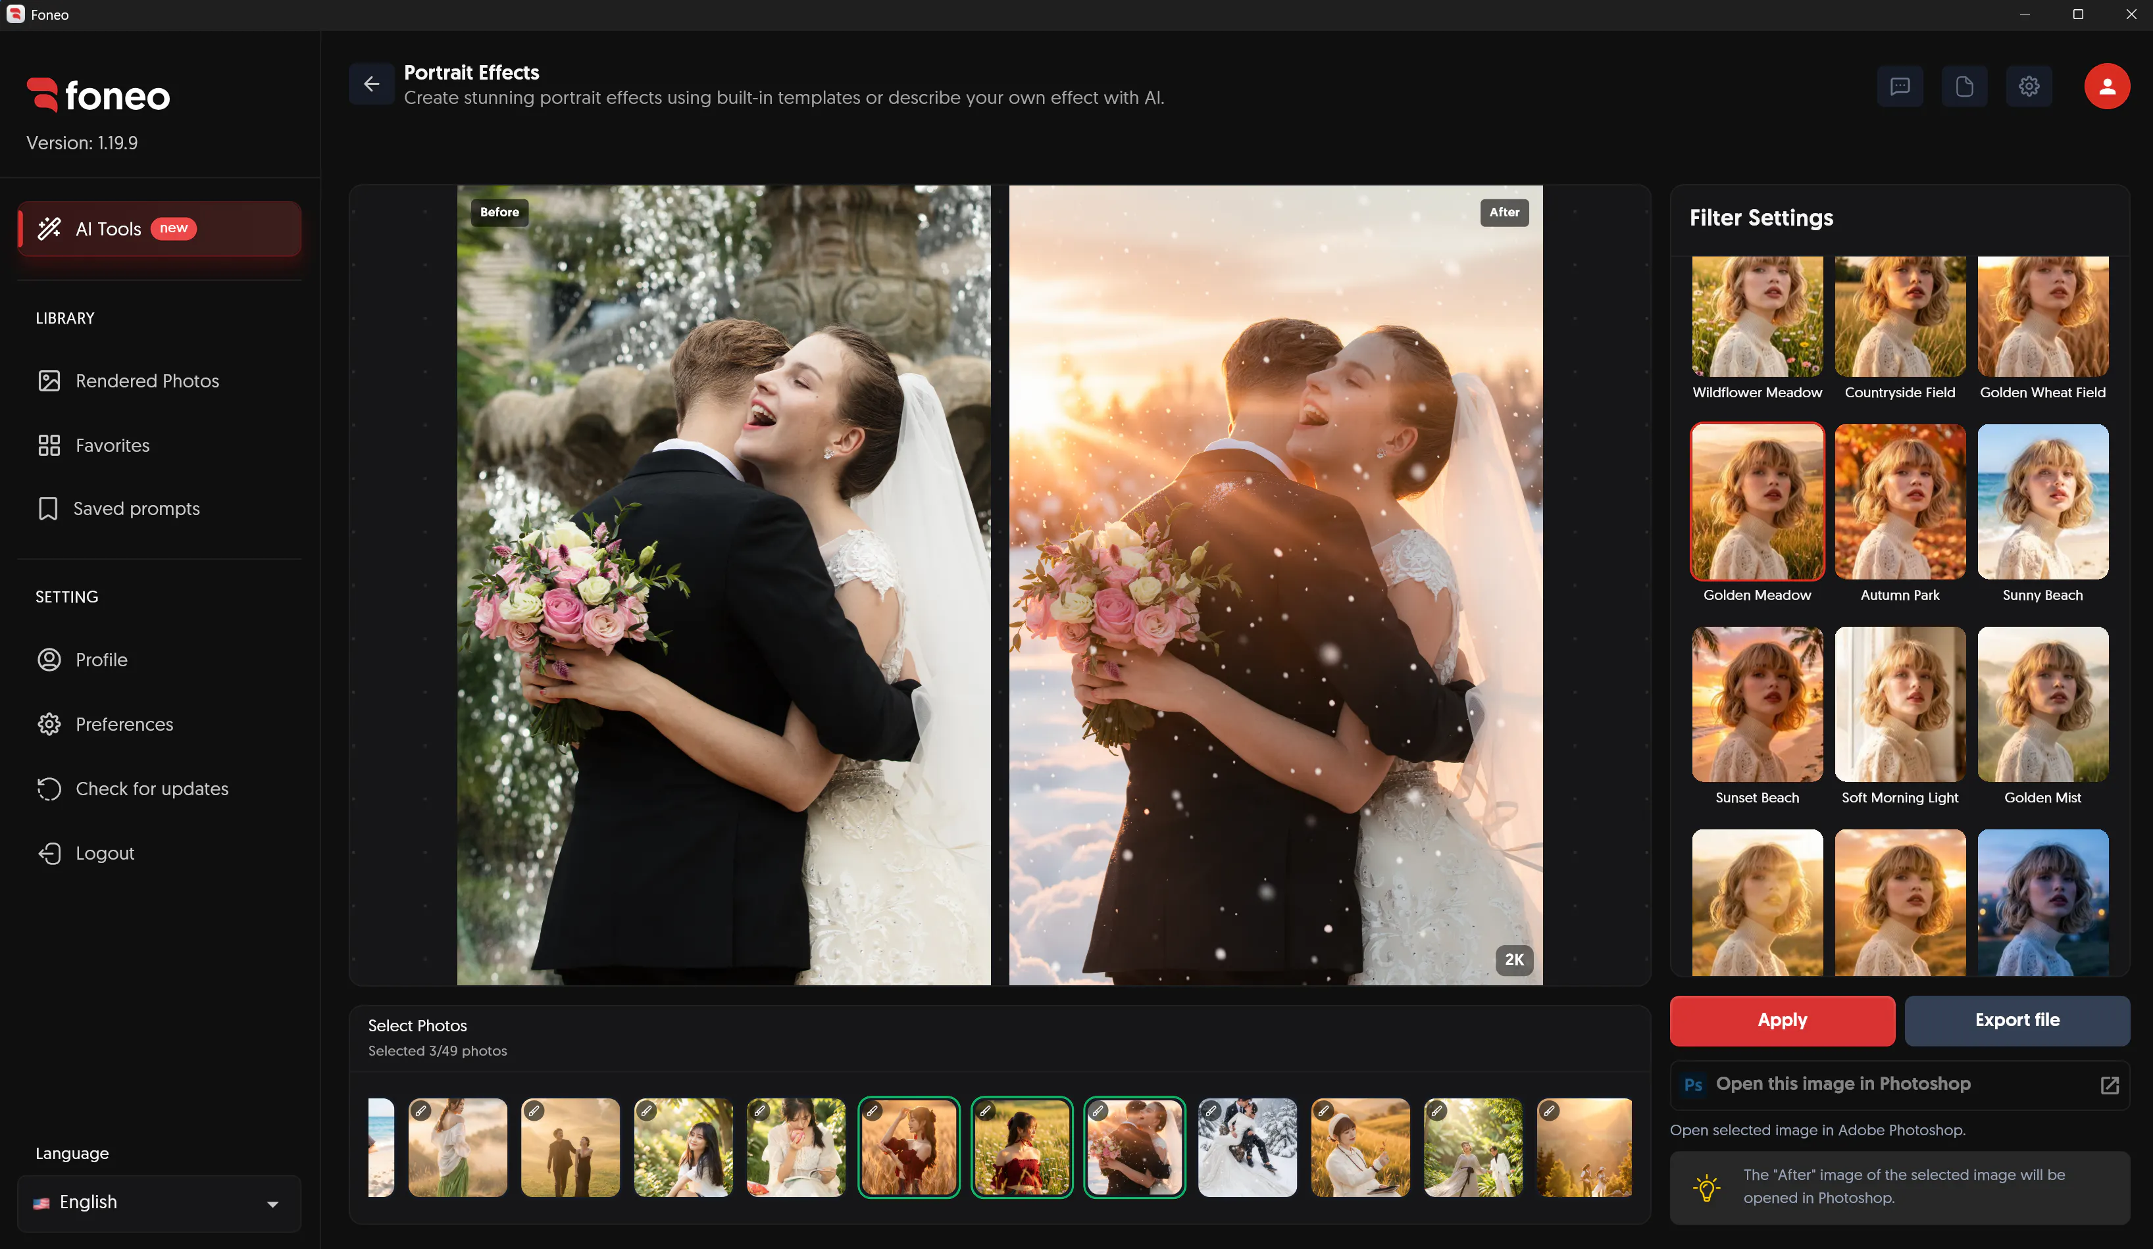Deselect the wedding couple hugging photo thumbnail
Screen dimensions: 2153x1249
click(1134, 1148)
